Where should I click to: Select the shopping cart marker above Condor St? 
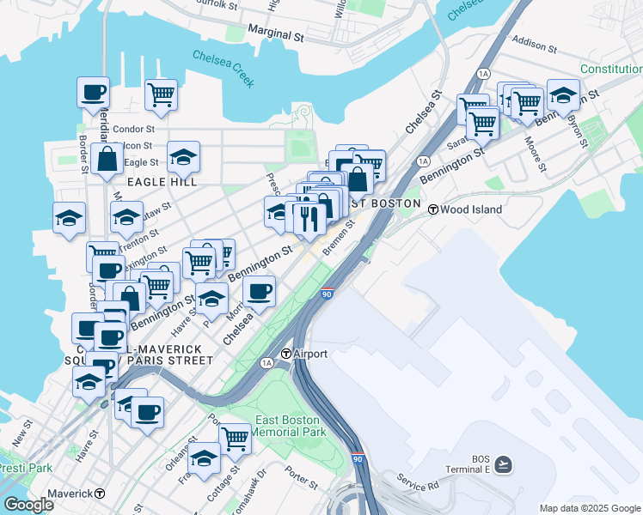click(161, 98)
